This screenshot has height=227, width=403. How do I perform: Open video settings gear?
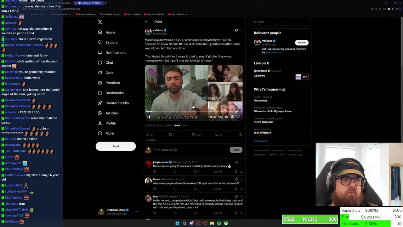click(x=233, y=117)
